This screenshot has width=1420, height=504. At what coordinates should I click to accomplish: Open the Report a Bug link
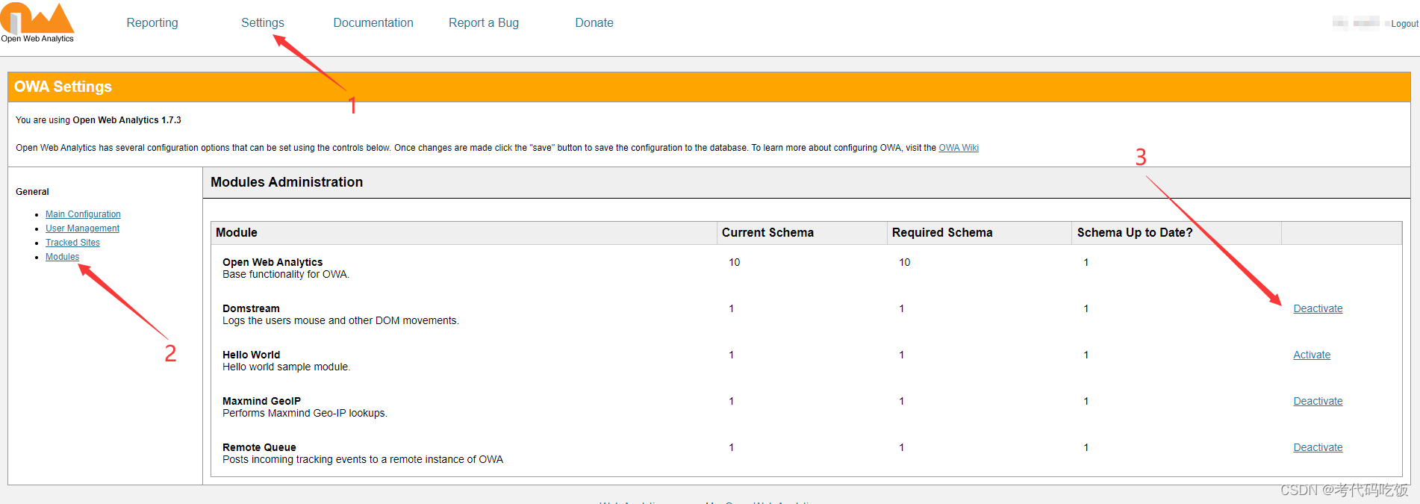pos(484,22)
